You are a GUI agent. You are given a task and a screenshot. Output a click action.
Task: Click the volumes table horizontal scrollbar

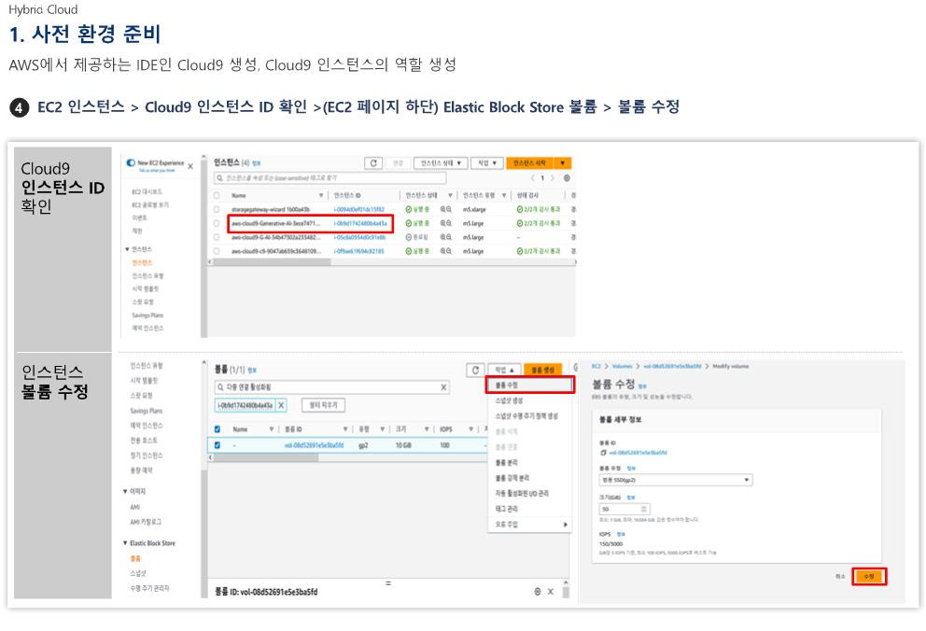[265, 456]
